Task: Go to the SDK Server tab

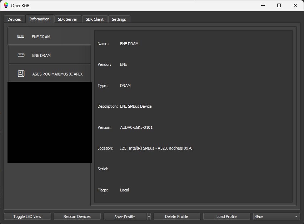Action: 68,19
